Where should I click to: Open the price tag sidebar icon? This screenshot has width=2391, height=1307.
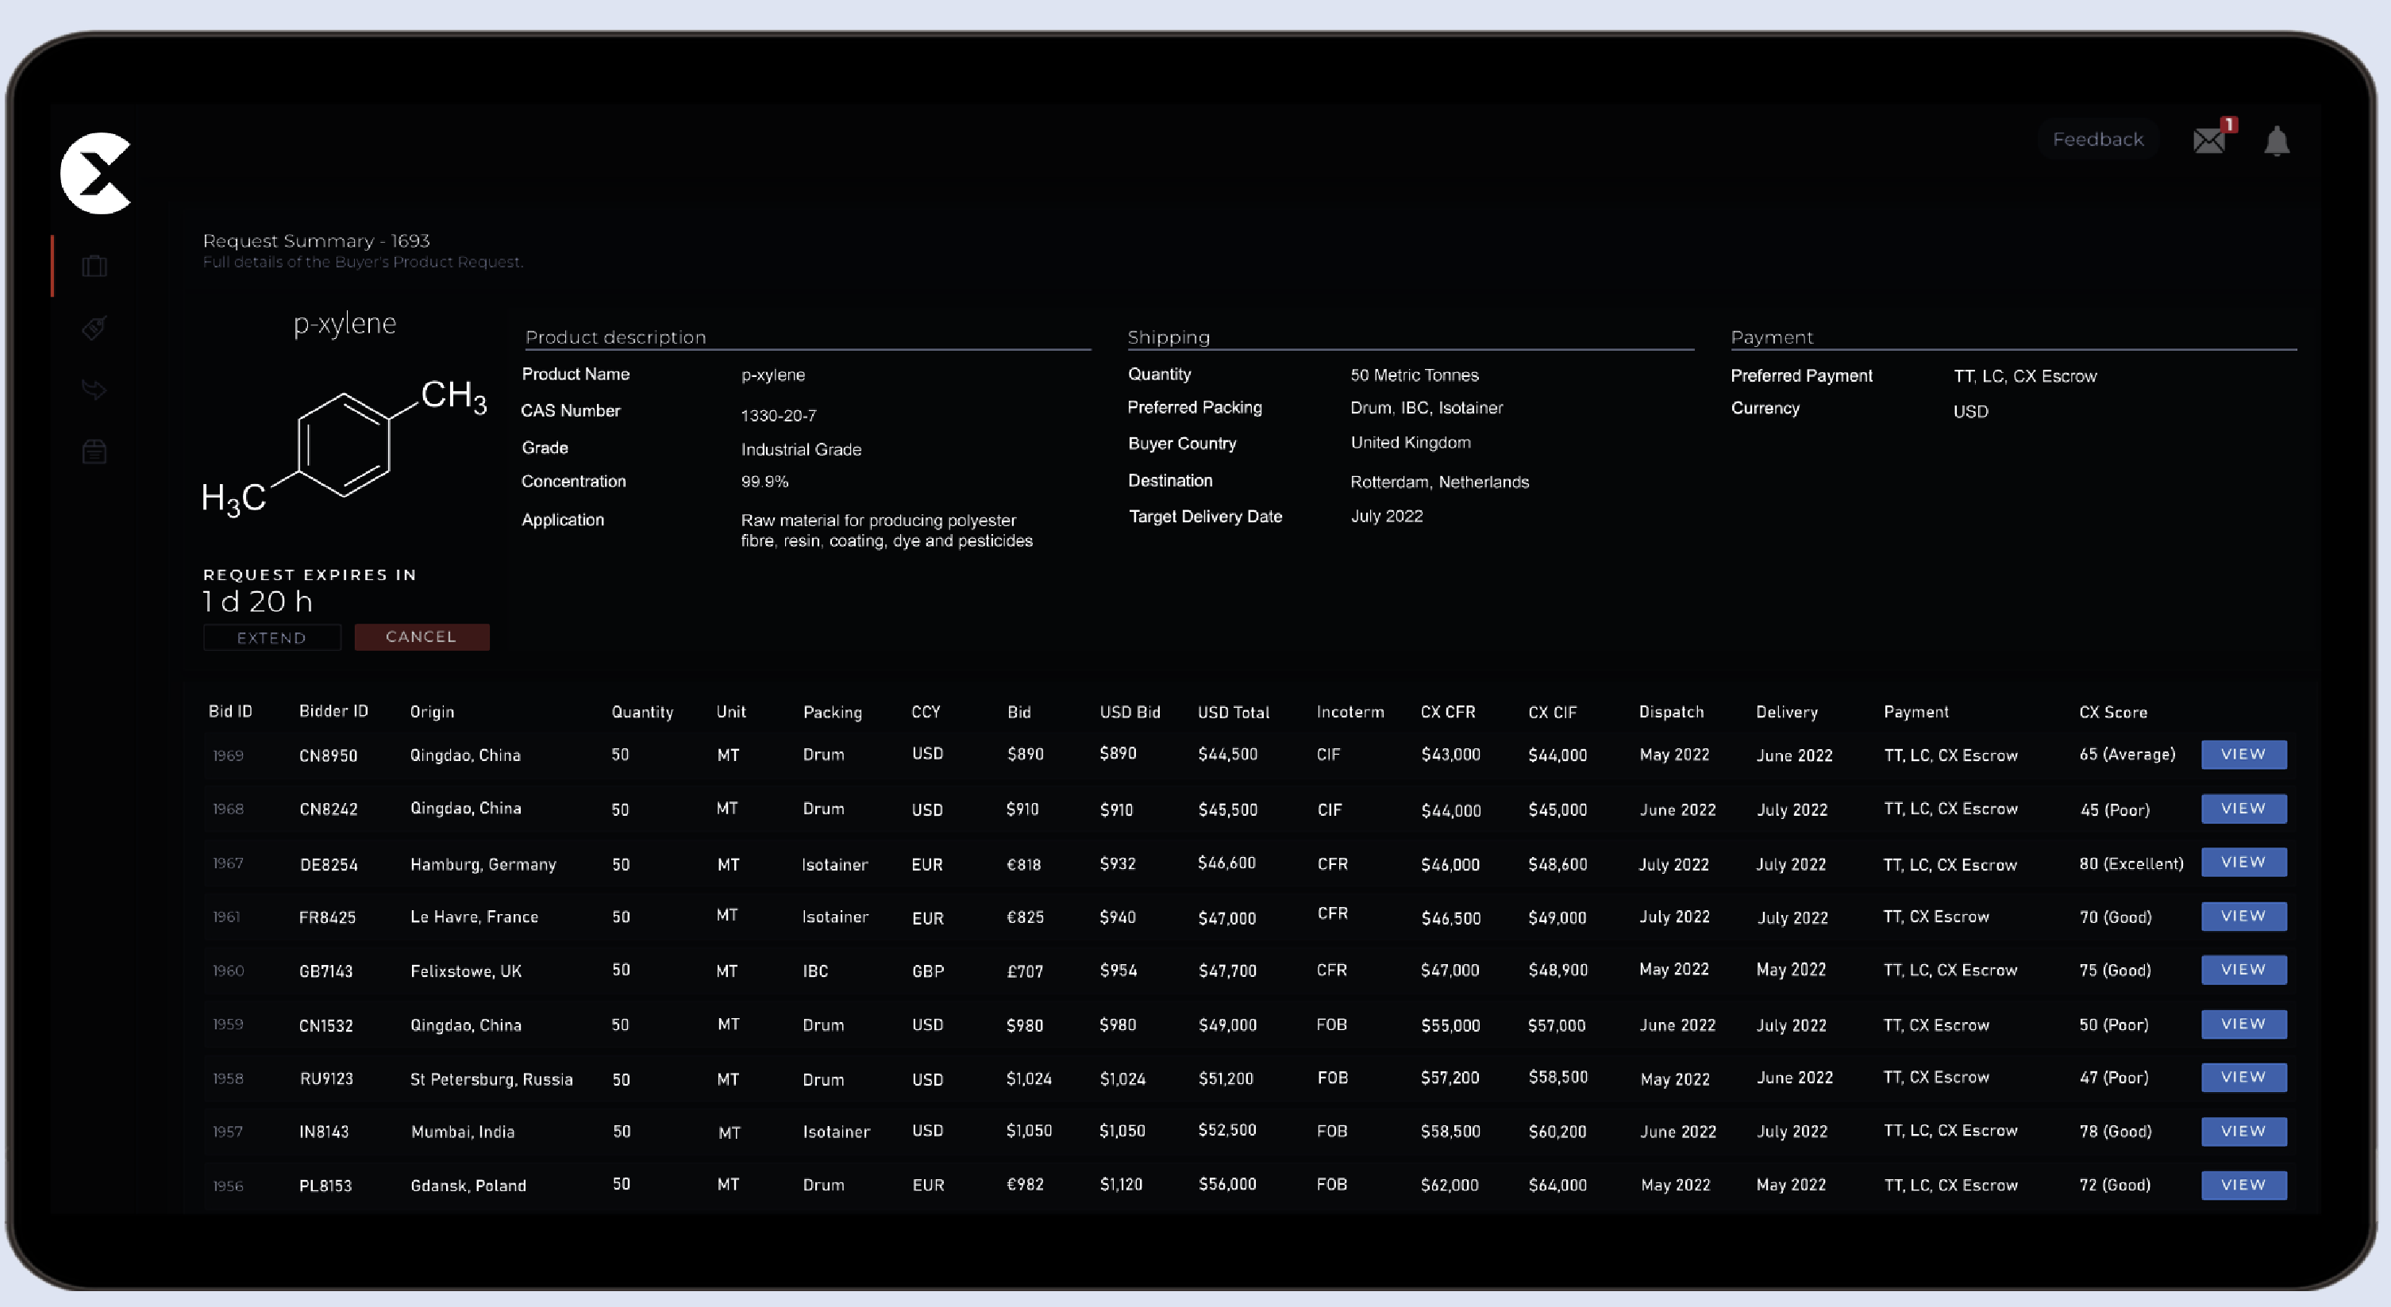tap(94, 329)
